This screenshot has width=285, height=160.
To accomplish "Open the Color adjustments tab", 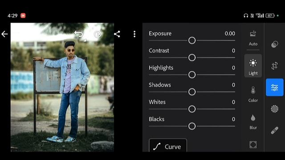I will pyautogui.click(x=253, y=94).
